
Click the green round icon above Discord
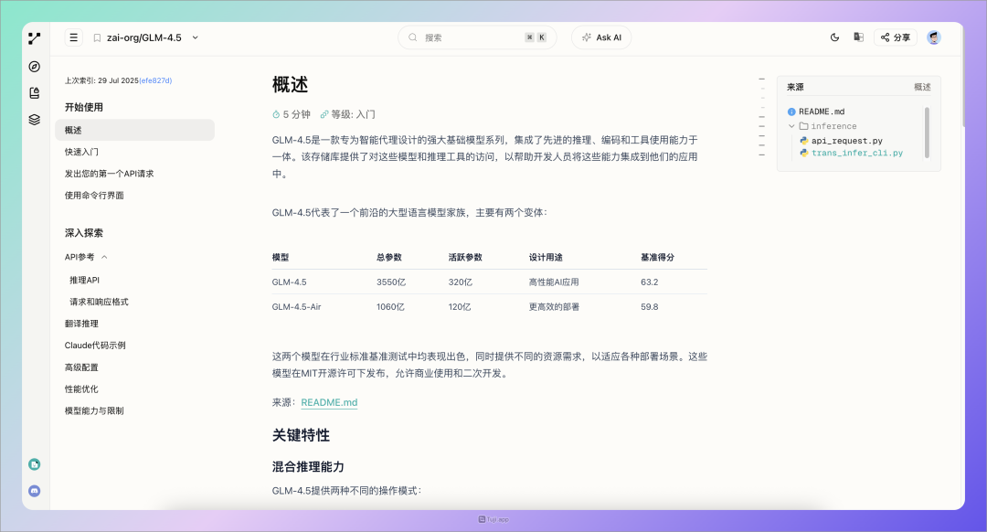point(35,464)
